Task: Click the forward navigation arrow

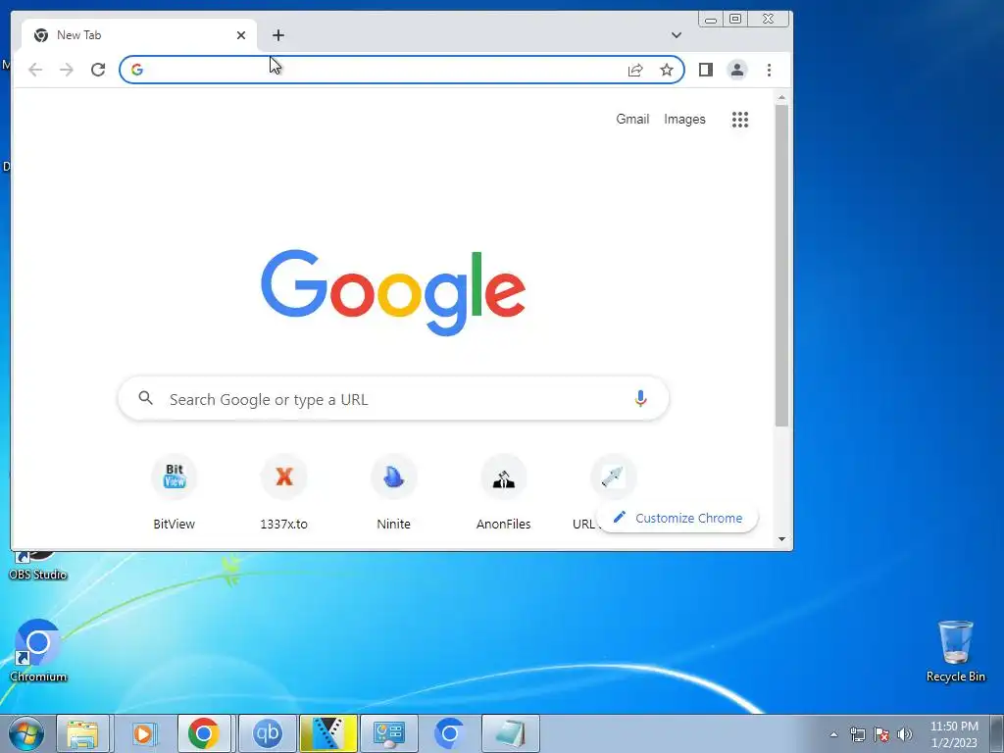Action: pyautogui.click(x=67, y=70)
